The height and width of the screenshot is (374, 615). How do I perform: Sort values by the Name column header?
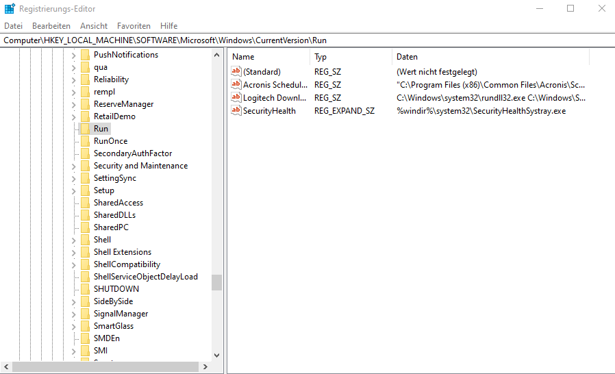pos(268,57)
